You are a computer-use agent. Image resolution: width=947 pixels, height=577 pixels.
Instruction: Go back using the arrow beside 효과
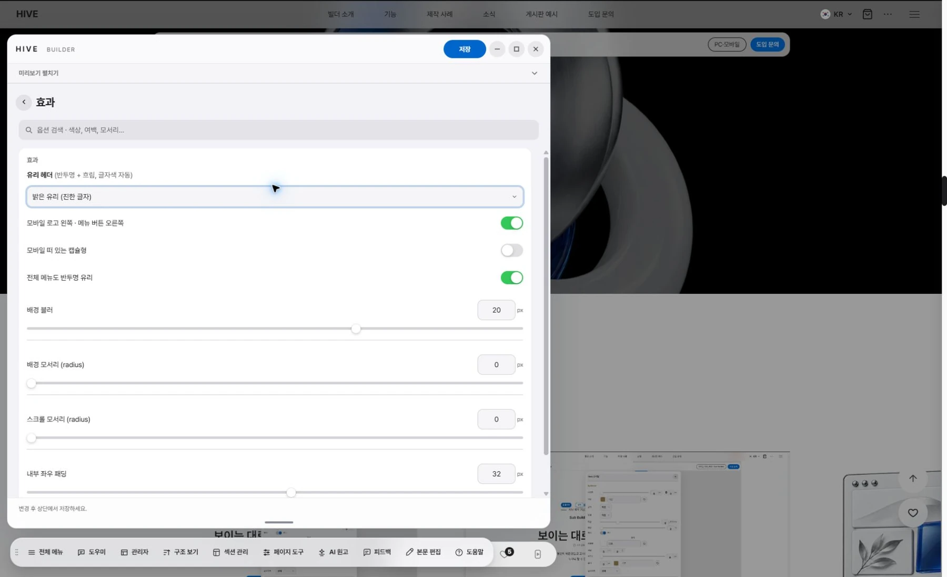coord(24,102)
